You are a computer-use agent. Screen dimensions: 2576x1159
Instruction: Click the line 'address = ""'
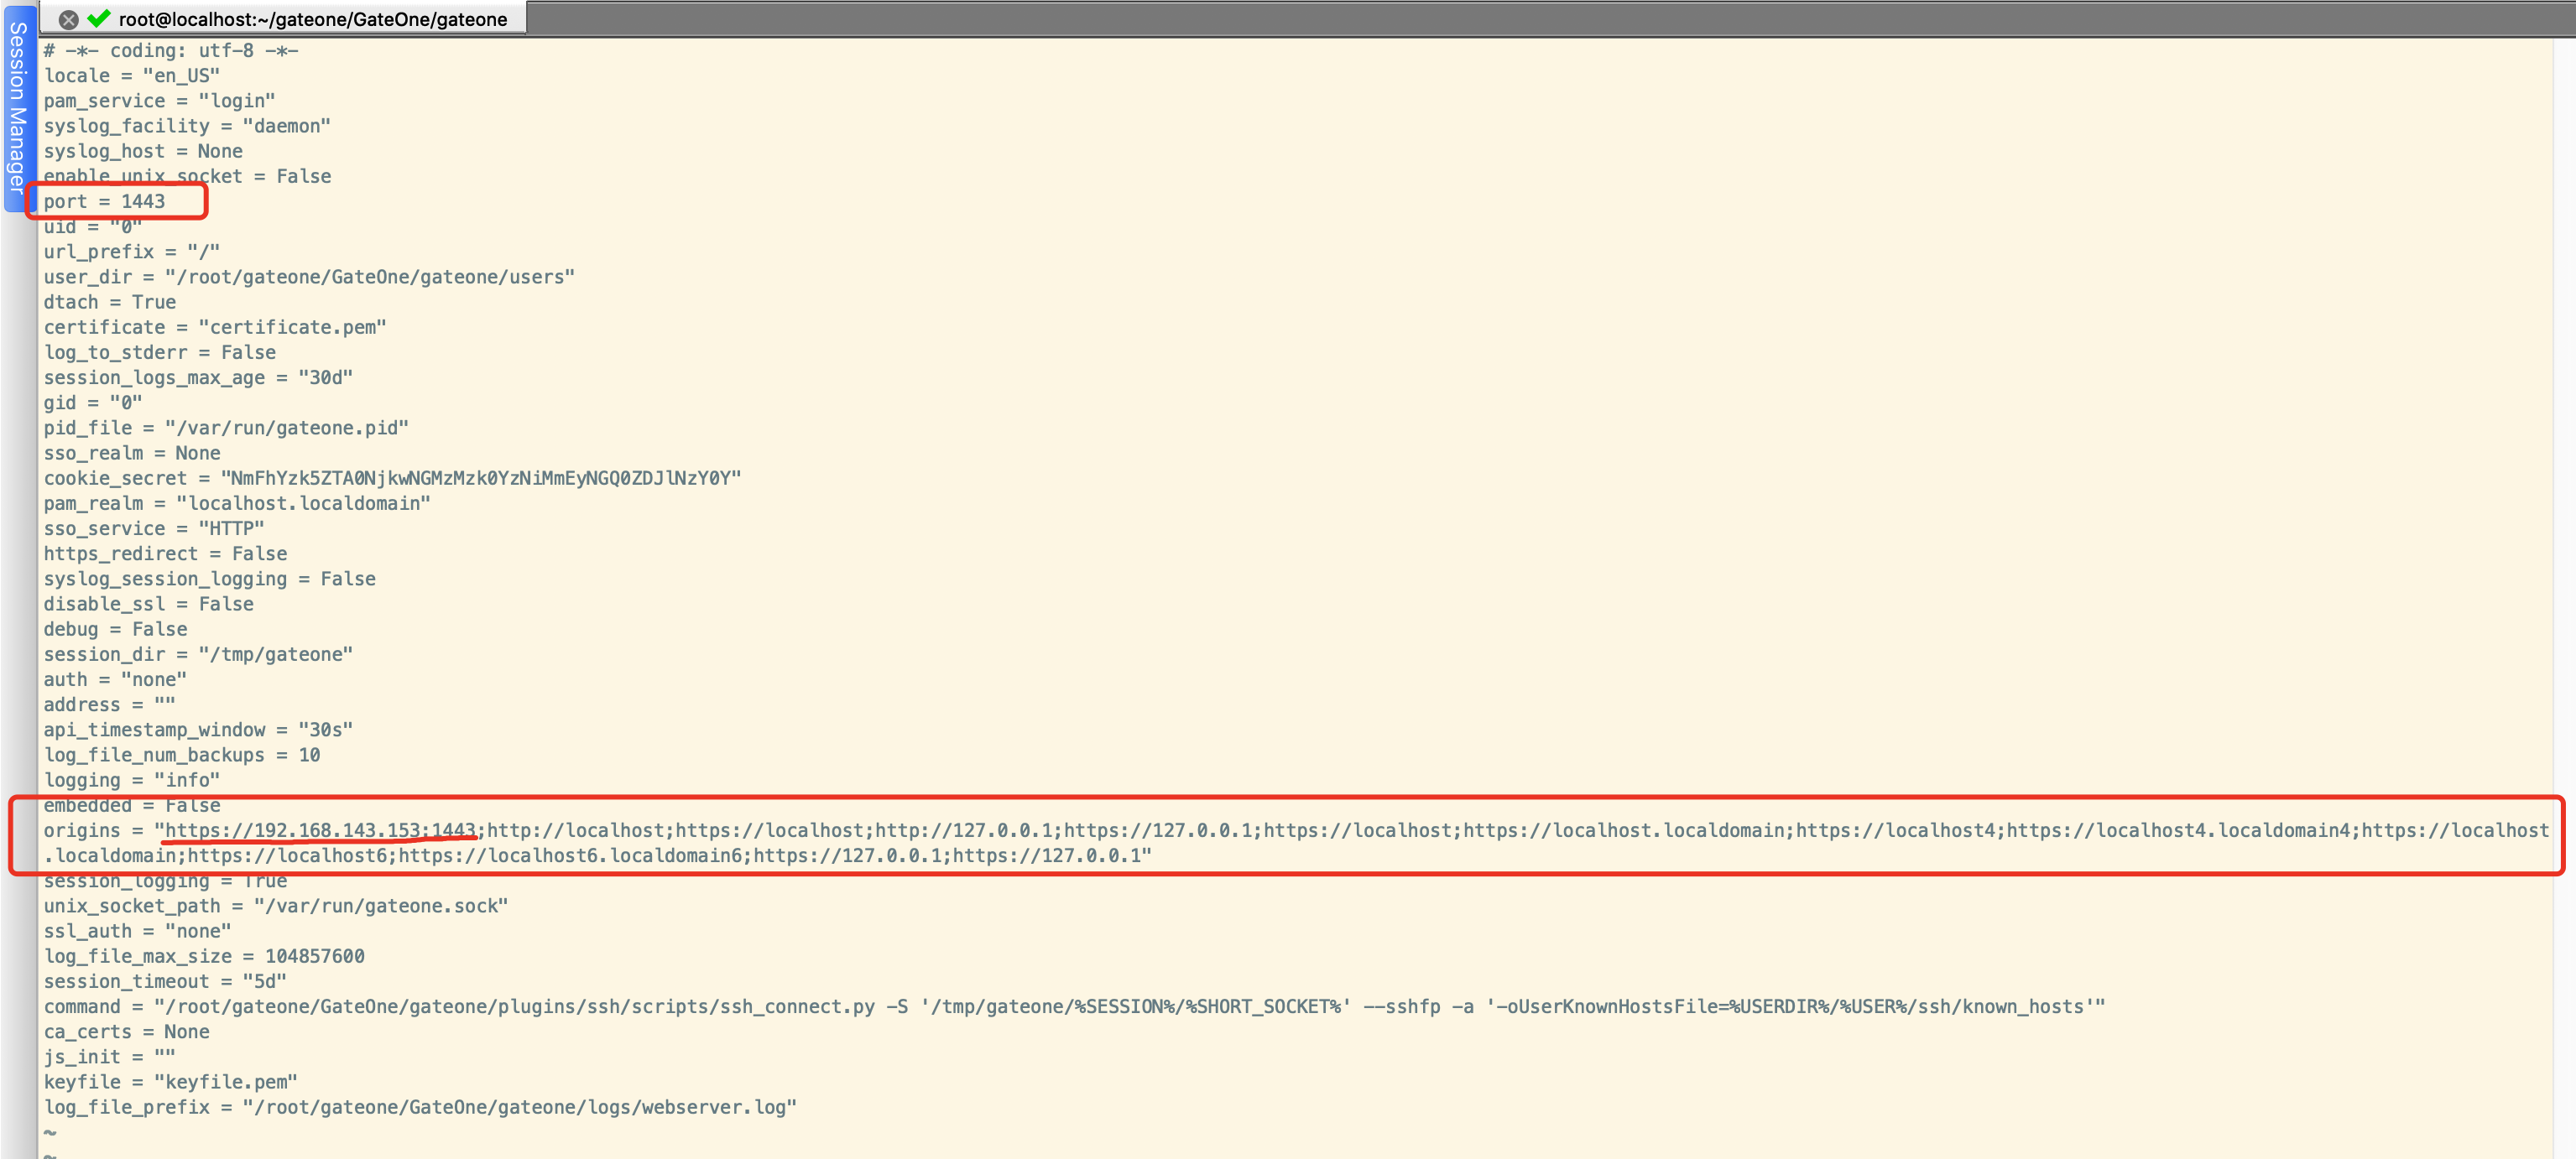point(110,704)
